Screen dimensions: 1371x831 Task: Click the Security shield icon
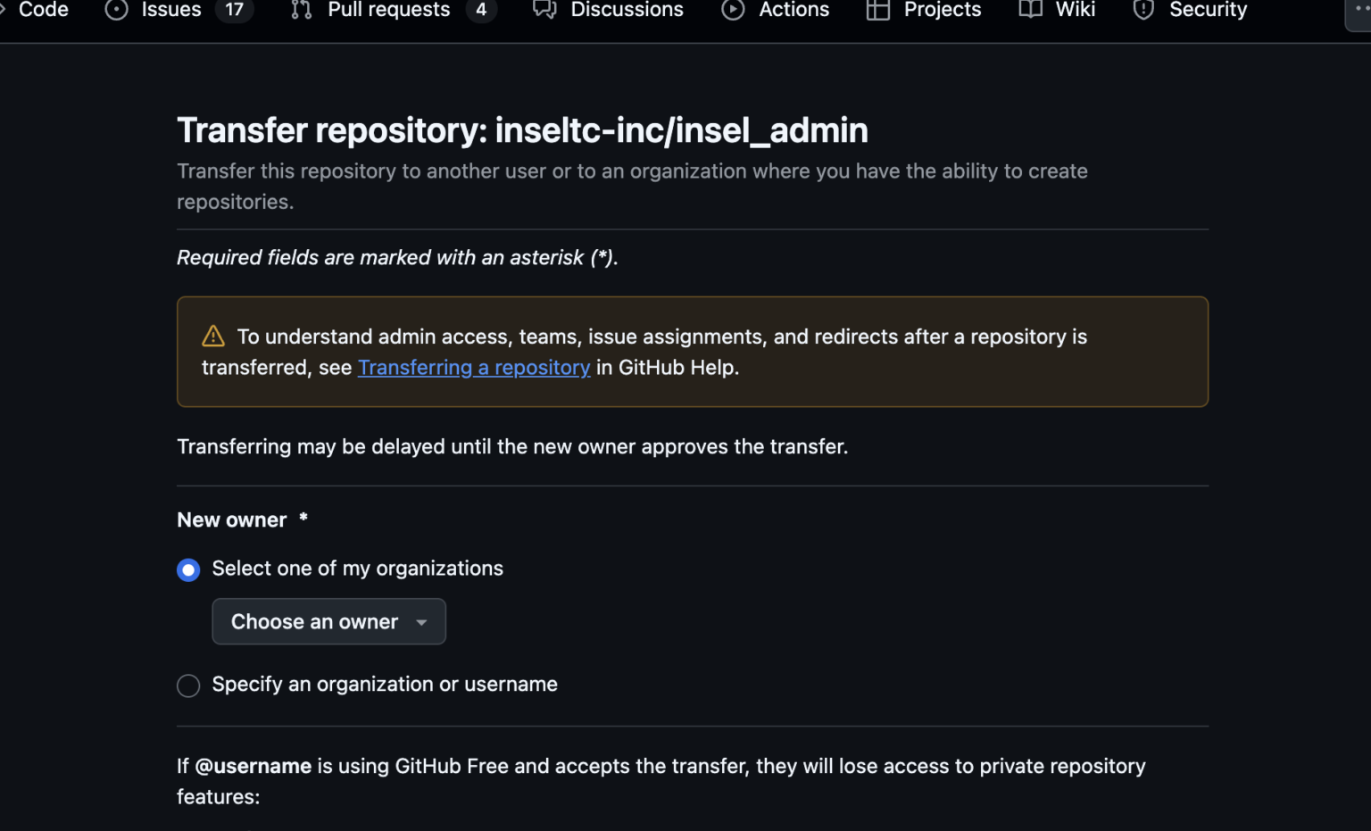click(1143, 10)
